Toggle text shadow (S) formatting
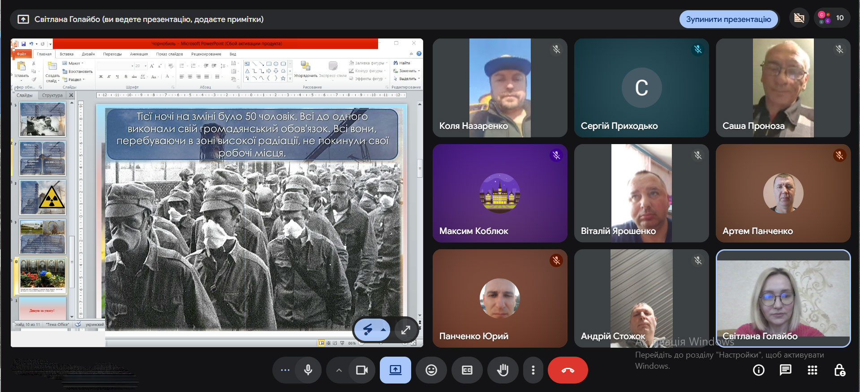The height and width of the screenshot is (392, 860). point(126,77)
